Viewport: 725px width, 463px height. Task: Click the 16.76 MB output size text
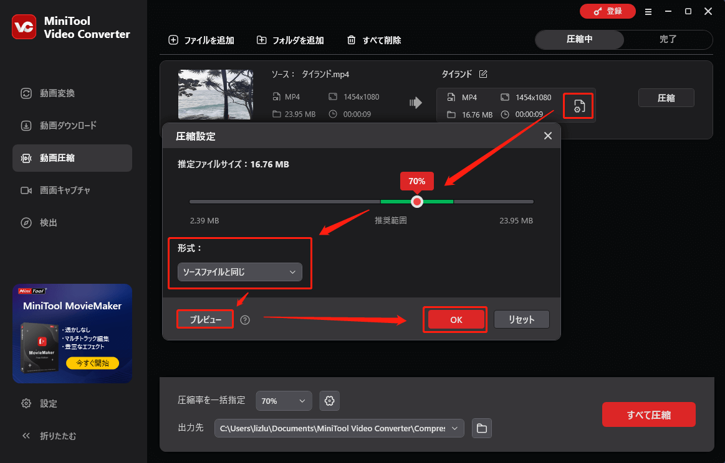[477, 115]
